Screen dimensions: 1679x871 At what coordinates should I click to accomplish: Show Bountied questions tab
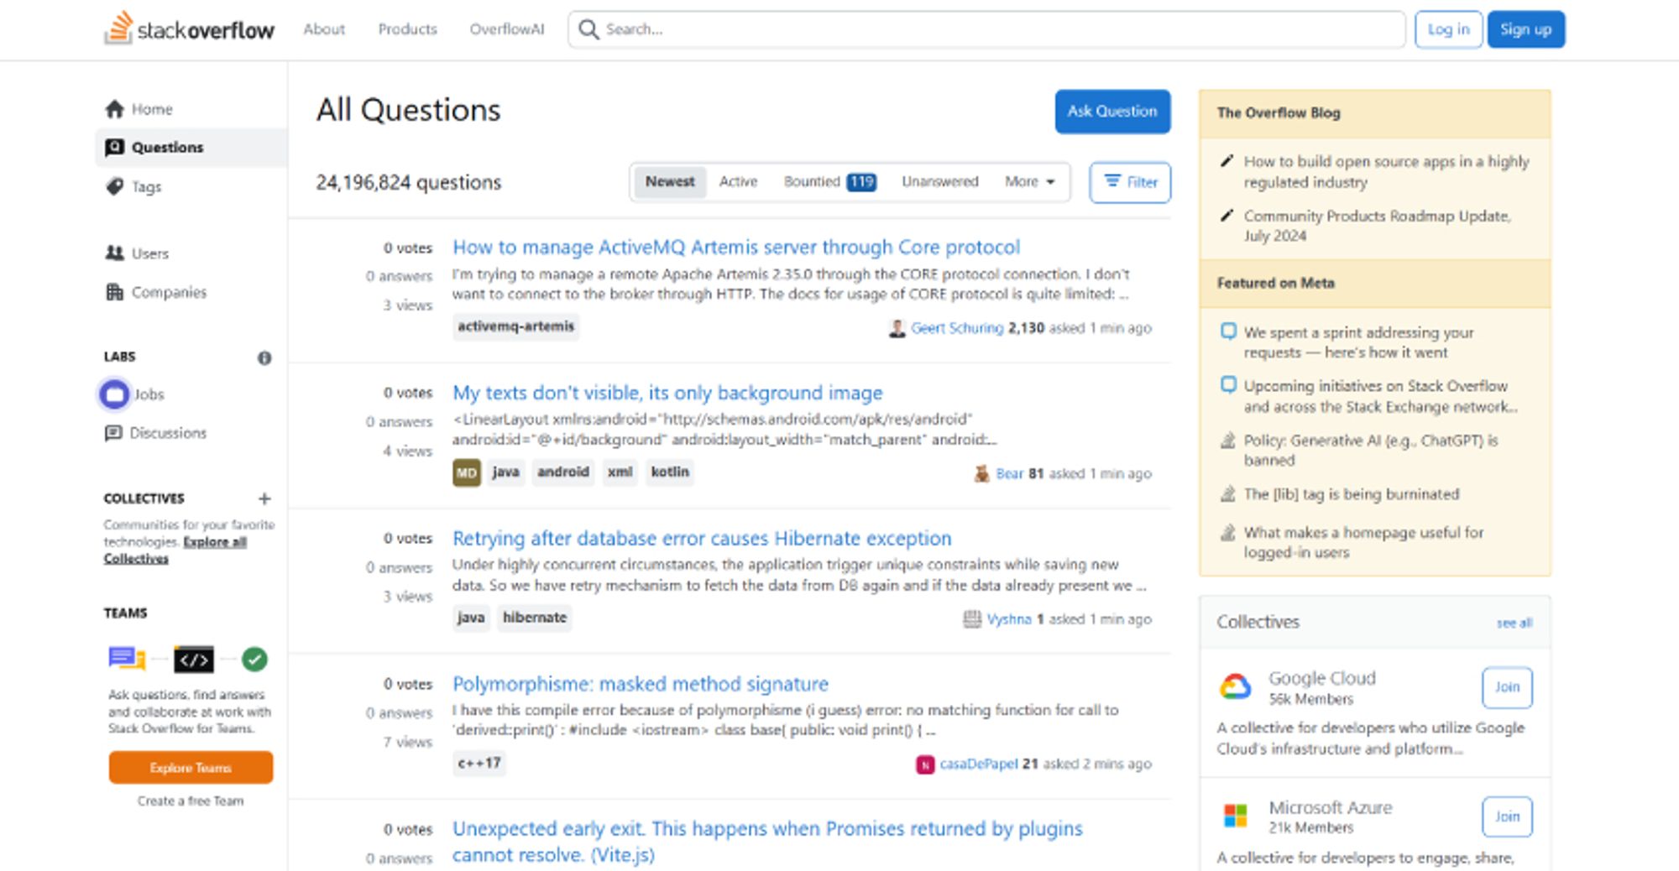[829, 182]
